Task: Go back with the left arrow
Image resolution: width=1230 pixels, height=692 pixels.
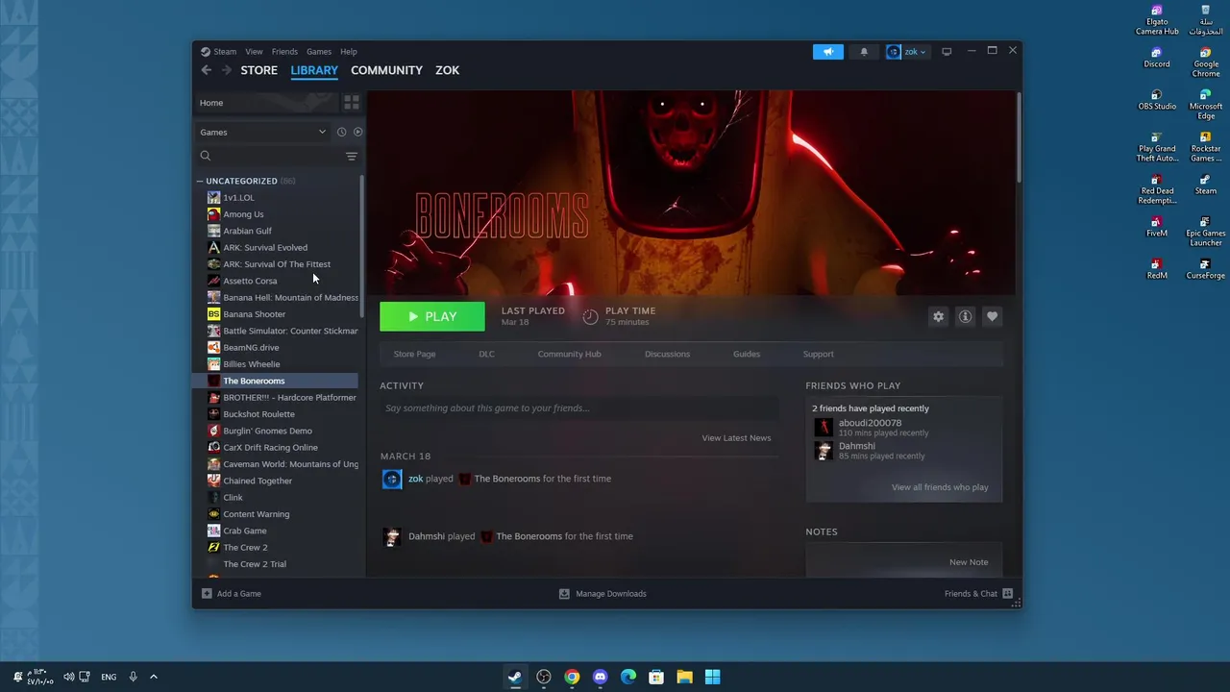Action: (206, 70)
